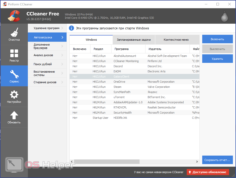Viewport: 236px width, 178px height.
Task: Expand Стирание дисков chevron
Action: 62,82
